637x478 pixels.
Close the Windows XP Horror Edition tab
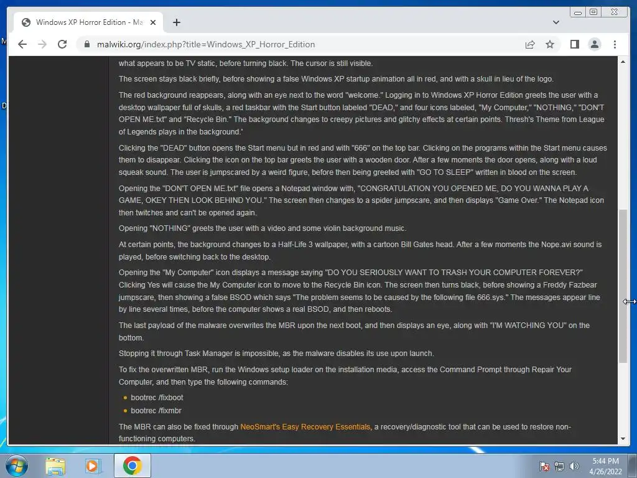click(x=153, y=22)
